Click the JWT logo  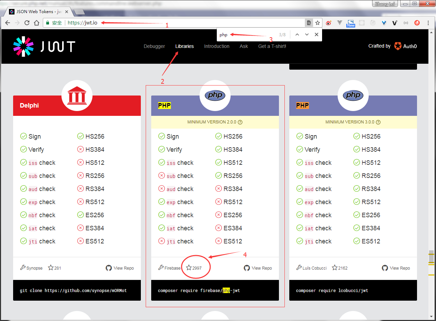44,46
